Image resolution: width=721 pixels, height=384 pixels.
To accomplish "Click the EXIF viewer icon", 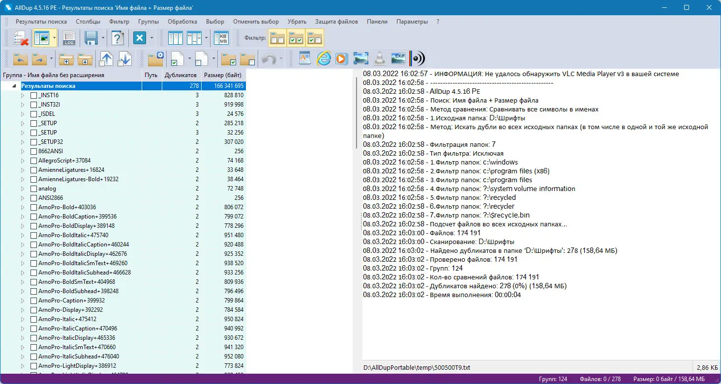I will [398, 58].
